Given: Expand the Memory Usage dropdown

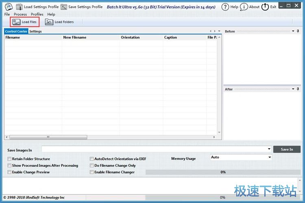Looking at the screenshot, I should (269, 157).
